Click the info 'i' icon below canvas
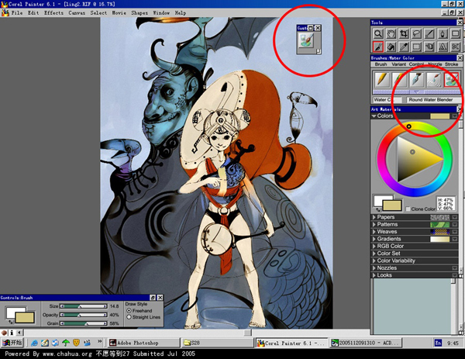 (x=12, y=333)
